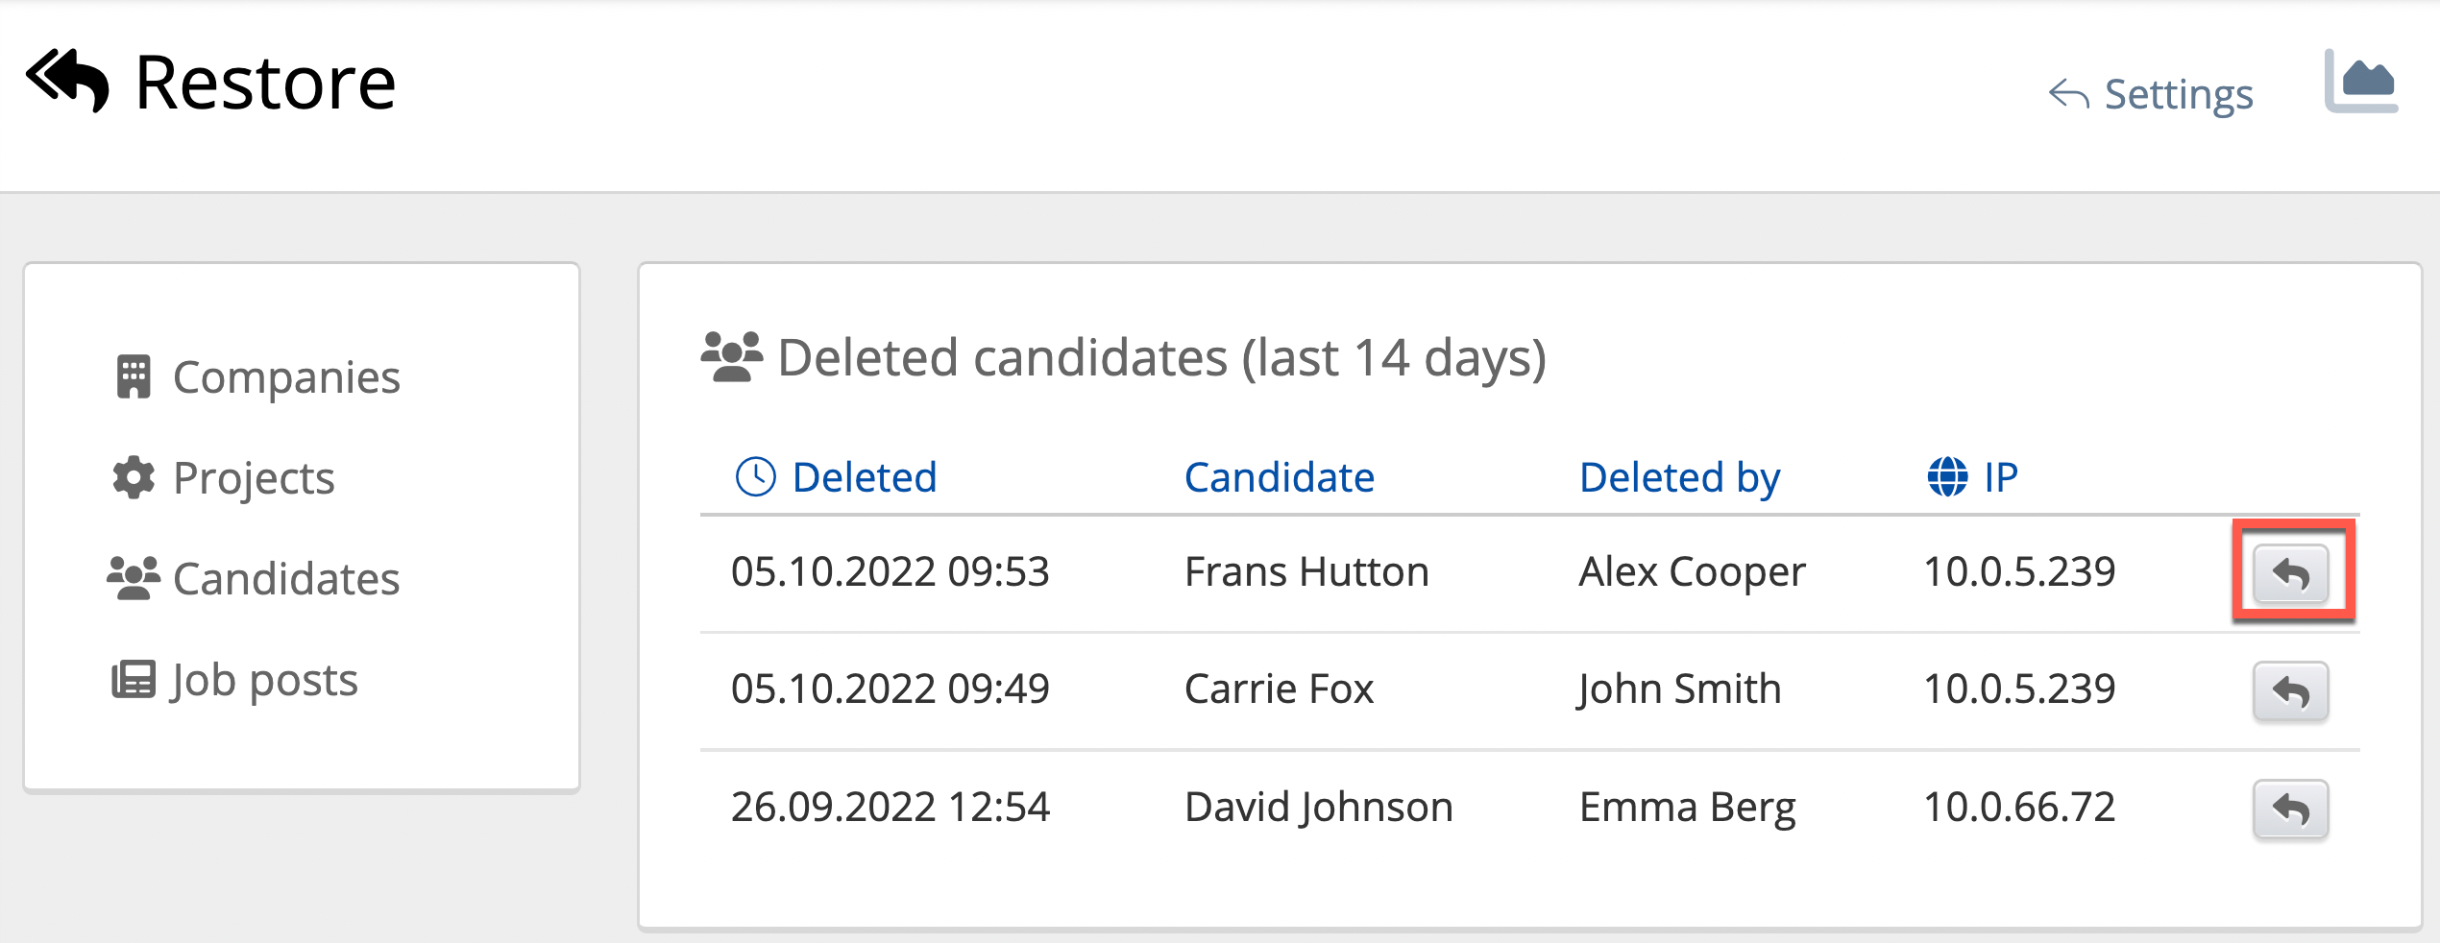Click the Job posts newspaper icon
The width and height of the screenshot is (2440, 943).
click(134, 680)
